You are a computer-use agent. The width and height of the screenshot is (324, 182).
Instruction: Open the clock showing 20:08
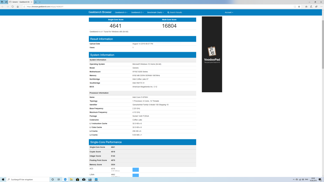click(x=313, y=179)
